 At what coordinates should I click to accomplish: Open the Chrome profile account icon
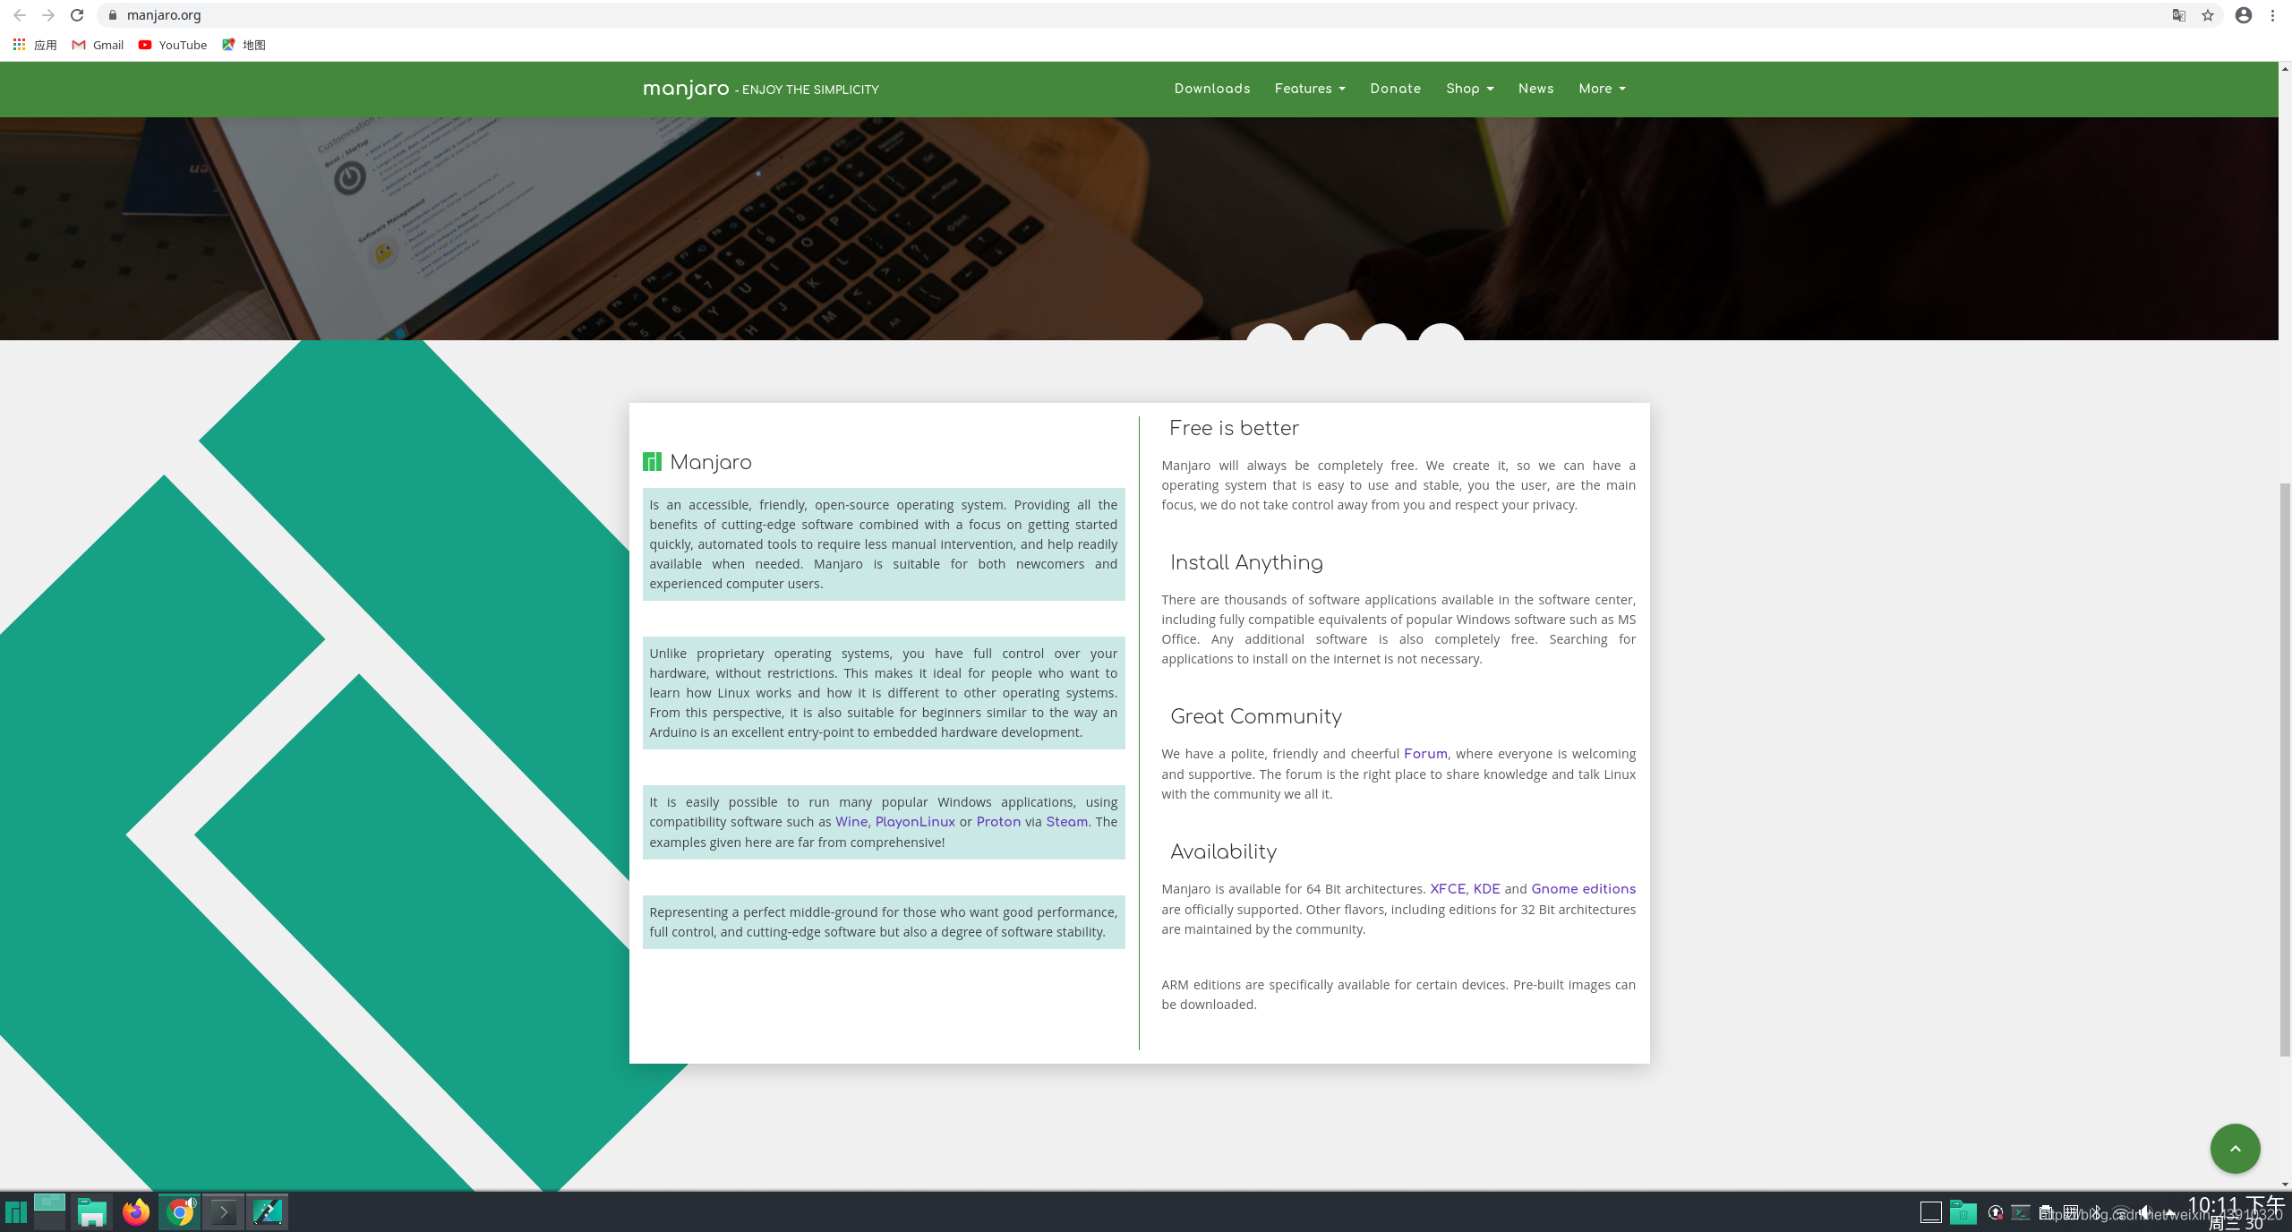[x=2243, y=15]
